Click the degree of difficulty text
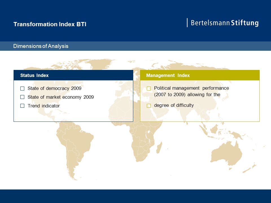The height and width of the screenshot is (203, 271). (x=174, y=105)
